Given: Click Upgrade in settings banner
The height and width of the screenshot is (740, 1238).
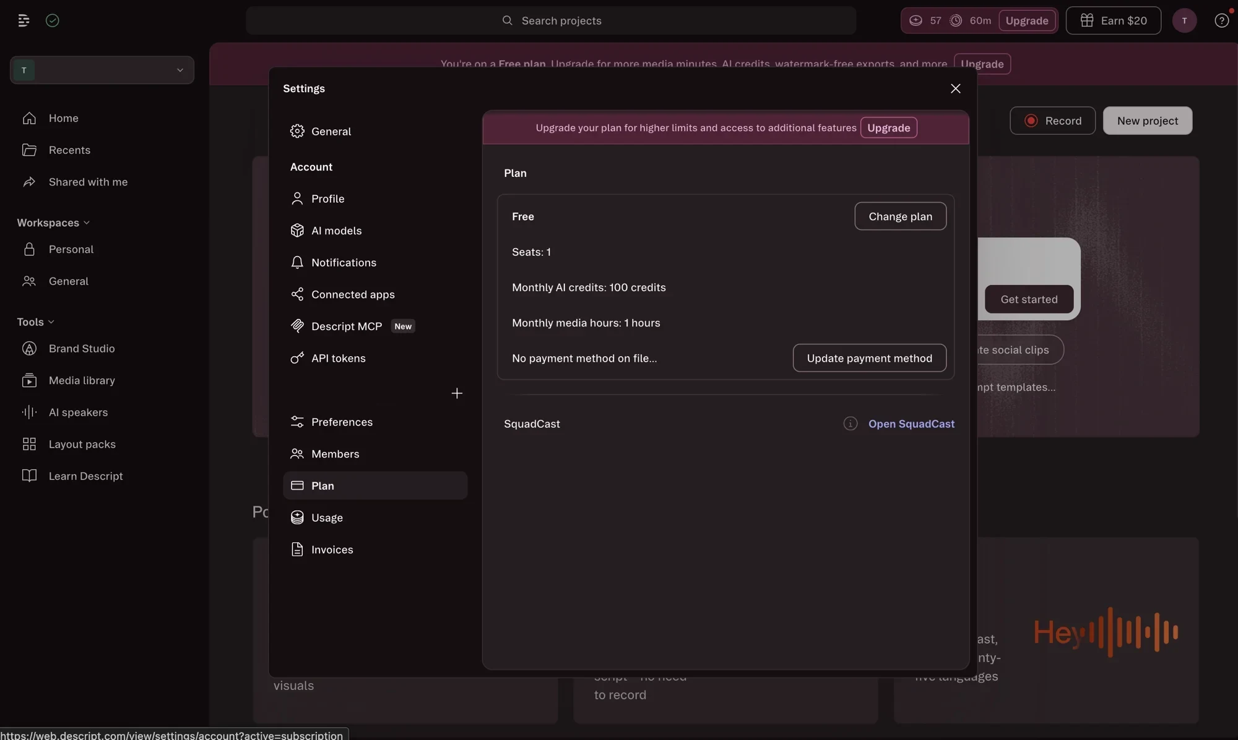Looking at the screenshot, I should point(888,128).
